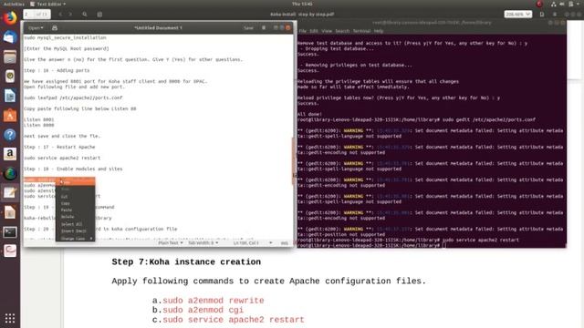Click the print/new-tab icon in gedit header

click(55, 28)
